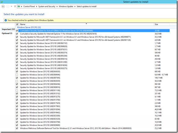Click the Back navigation arrow
178x133 pixels.
(3, 7)
